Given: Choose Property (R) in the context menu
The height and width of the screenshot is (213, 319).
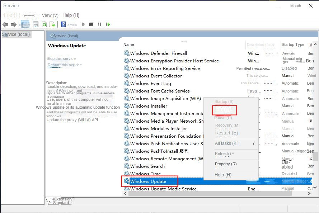Looking at the screenshot, I should (225, 164).
